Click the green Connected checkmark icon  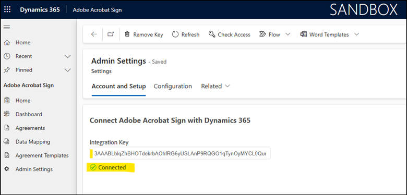(93, 167)
